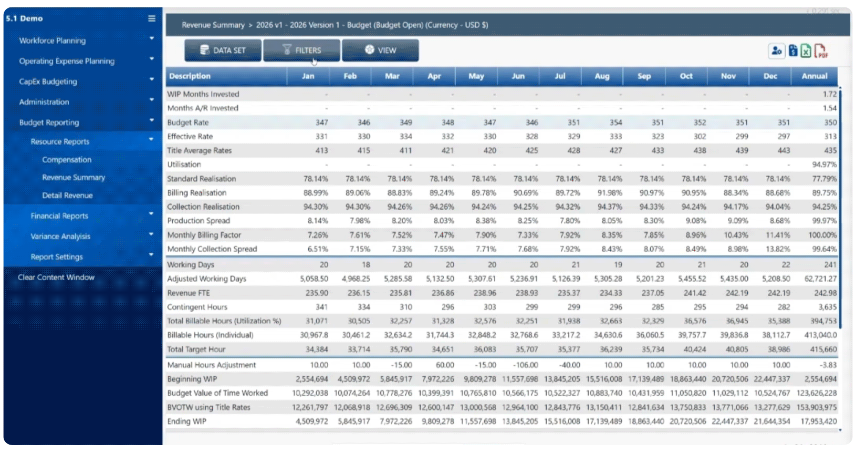The image size is (856, 452).
Task: Open the DATA SET button
Action: coord(223,50)
